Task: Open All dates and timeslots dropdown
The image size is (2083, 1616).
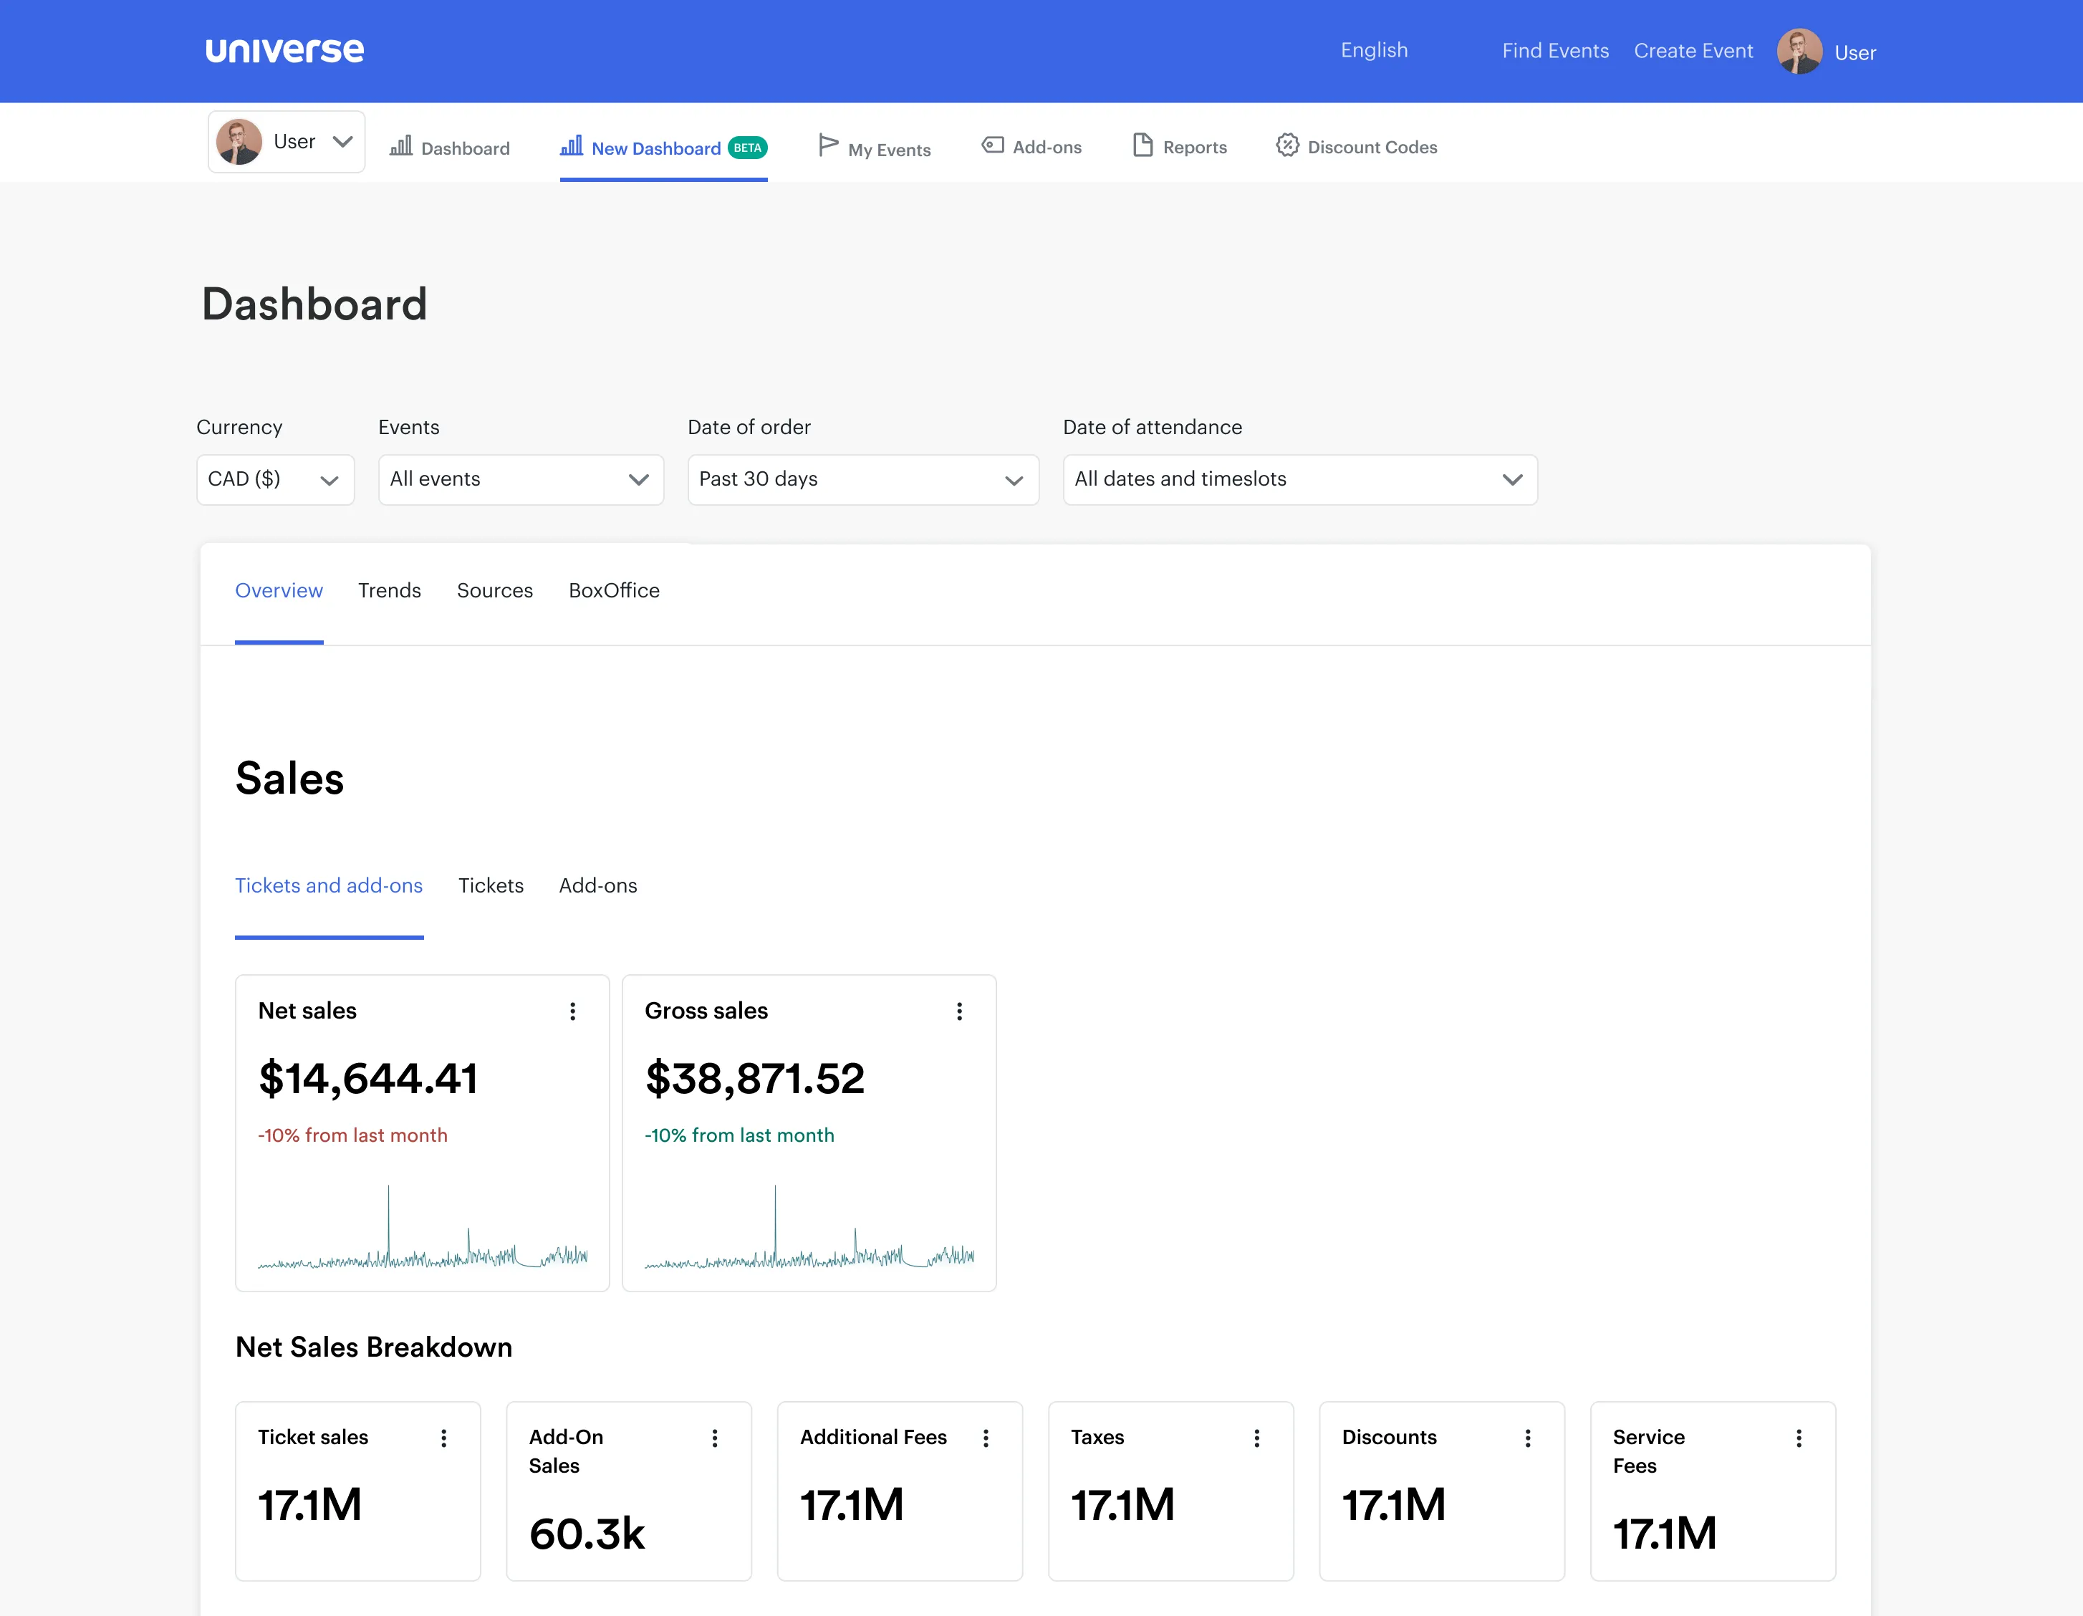Action: point(1299,480)
